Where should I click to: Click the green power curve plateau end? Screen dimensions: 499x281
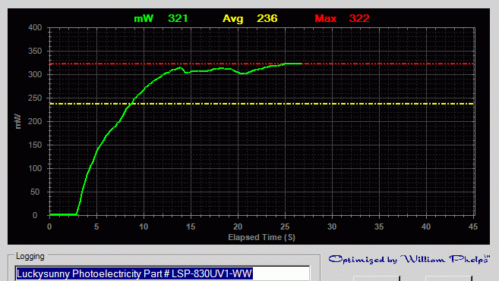(x=301, y=64)
